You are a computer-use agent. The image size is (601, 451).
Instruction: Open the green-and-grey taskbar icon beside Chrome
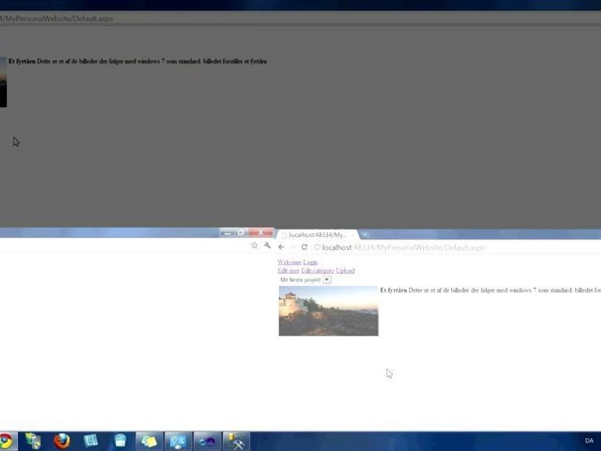click(x=33, y=441)
